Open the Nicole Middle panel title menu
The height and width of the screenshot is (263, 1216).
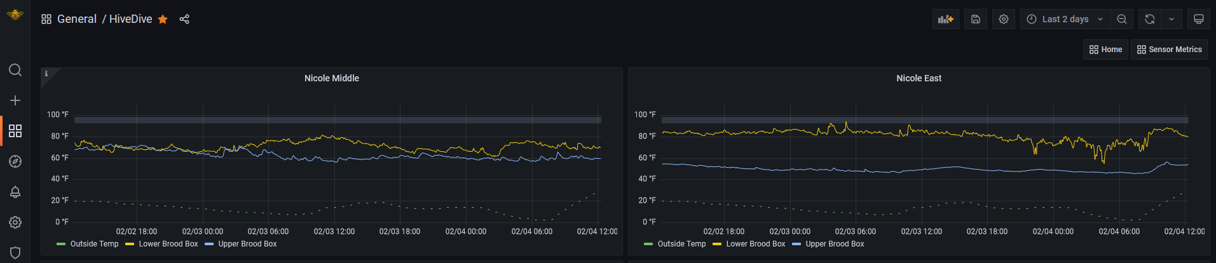[x=331, y=78]
